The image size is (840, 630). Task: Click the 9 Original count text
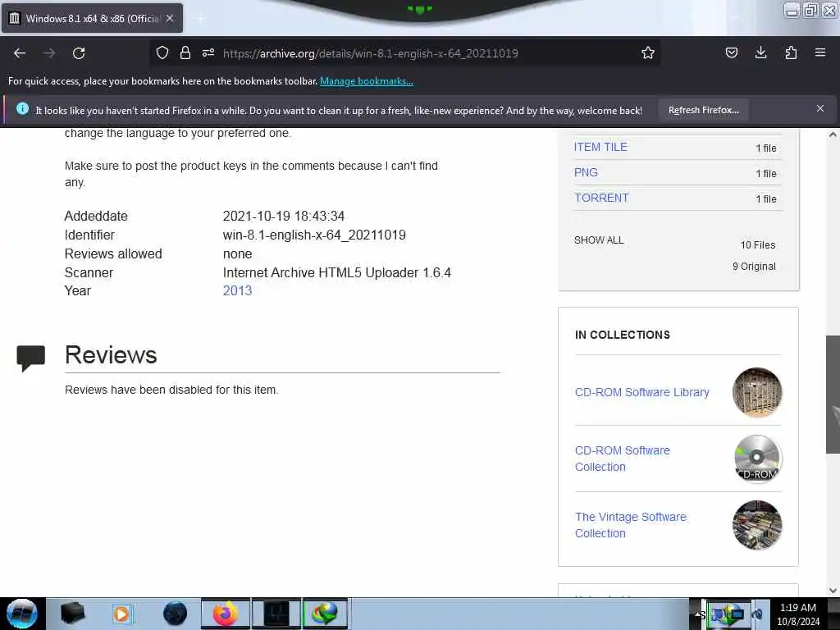pos(754,267)
